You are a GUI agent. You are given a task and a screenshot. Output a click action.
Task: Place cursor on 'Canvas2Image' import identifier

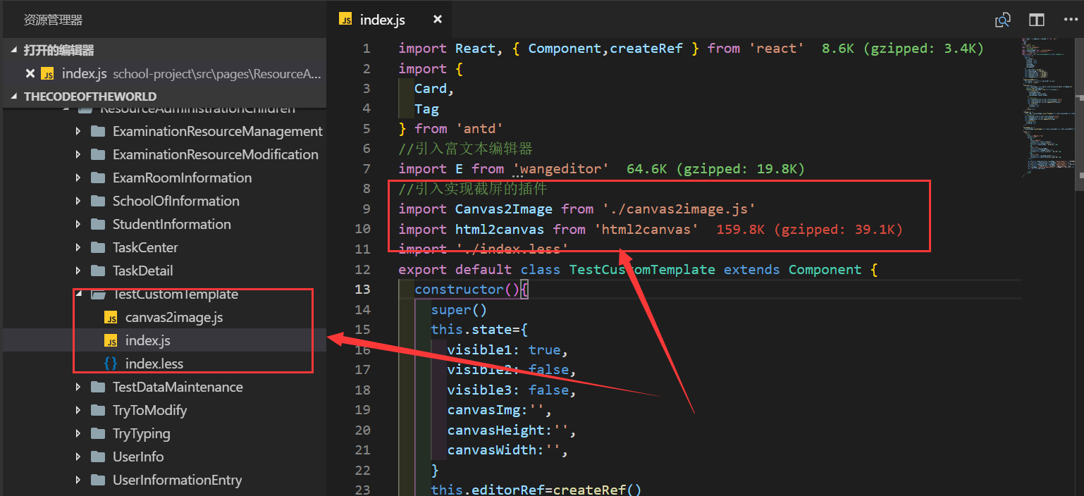tap(505, 209)
